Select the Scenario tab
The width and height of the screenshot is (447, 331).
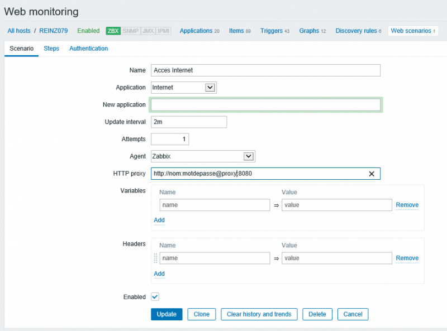pyautogui.click(x=22, y=49)
